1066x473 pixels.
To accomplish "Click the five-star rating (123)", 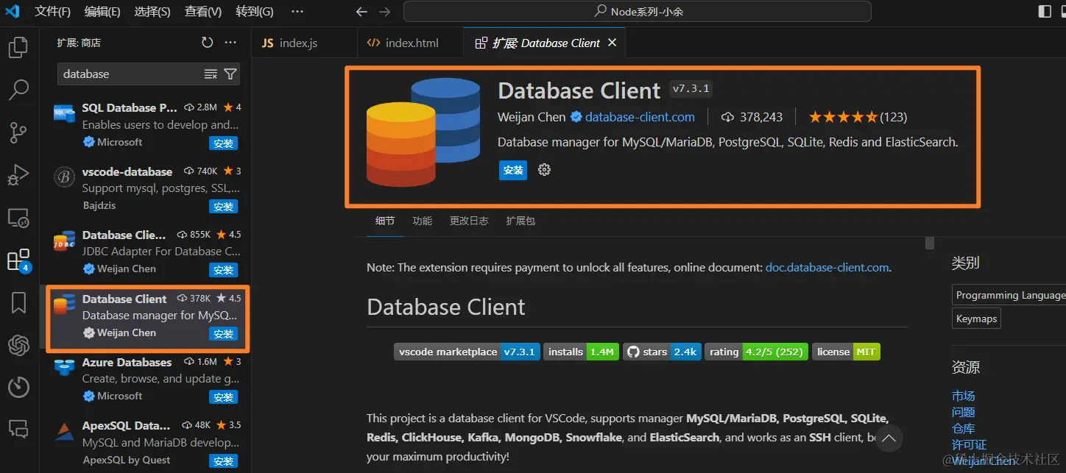I will click(858, 117).
